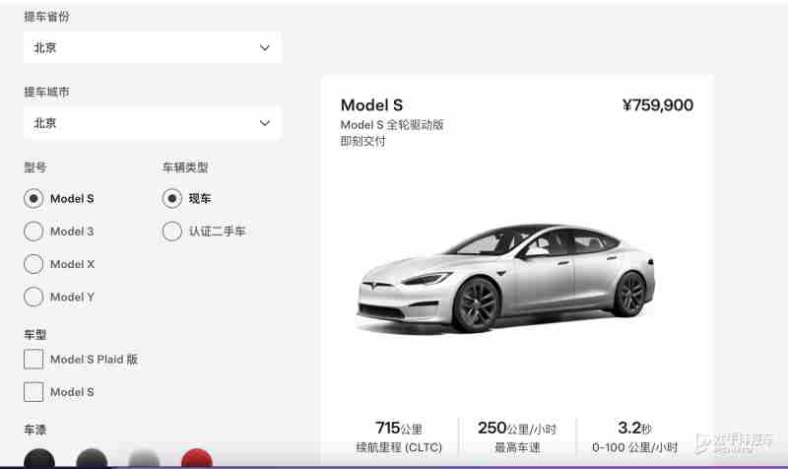Click the ¥759,900 price text
The image size is (788, 469).
(x=658, y=105)
